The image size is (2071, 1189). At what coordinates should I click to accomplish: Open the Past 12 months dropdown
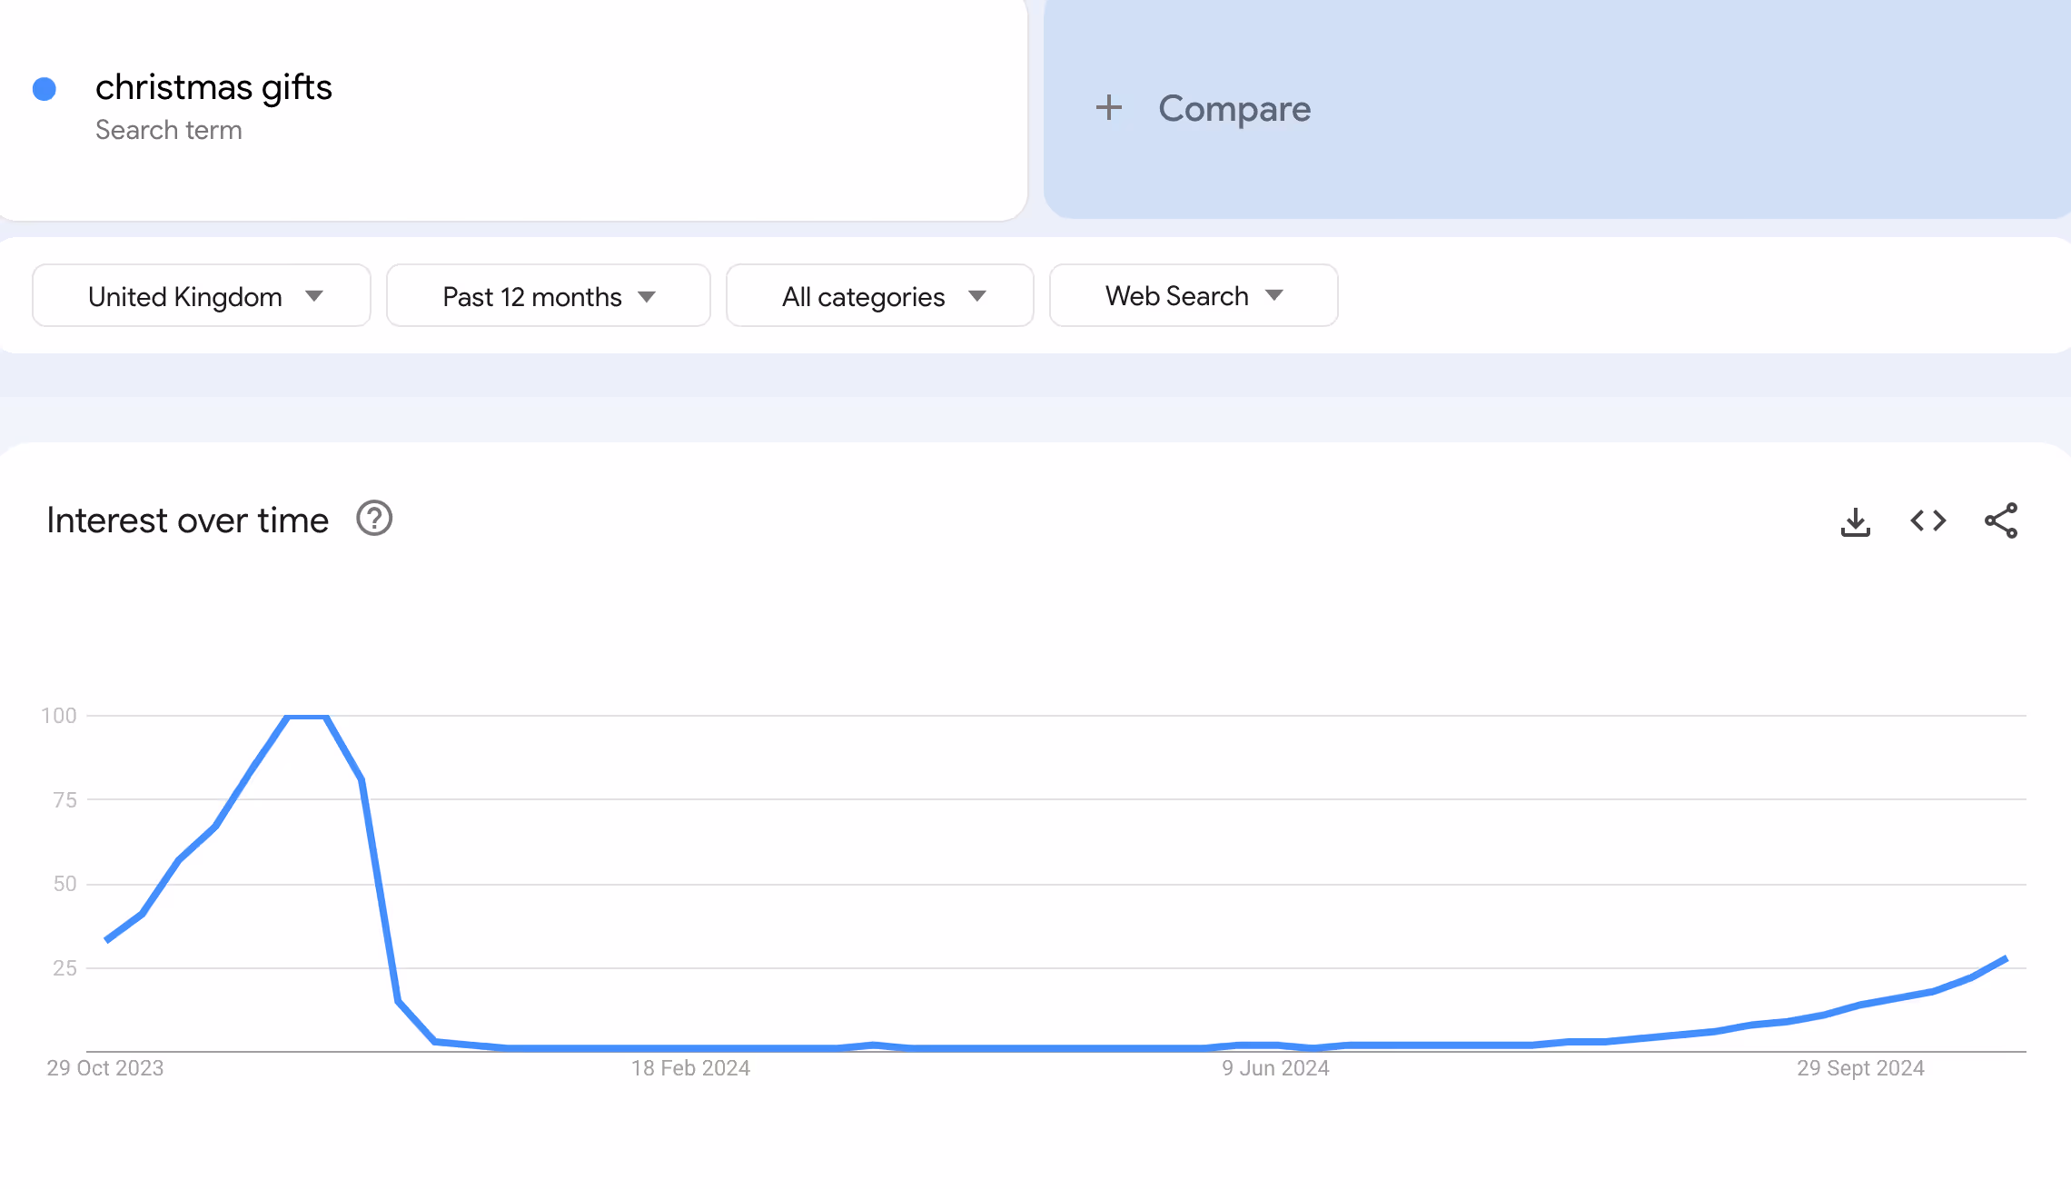tap(549, 295)
